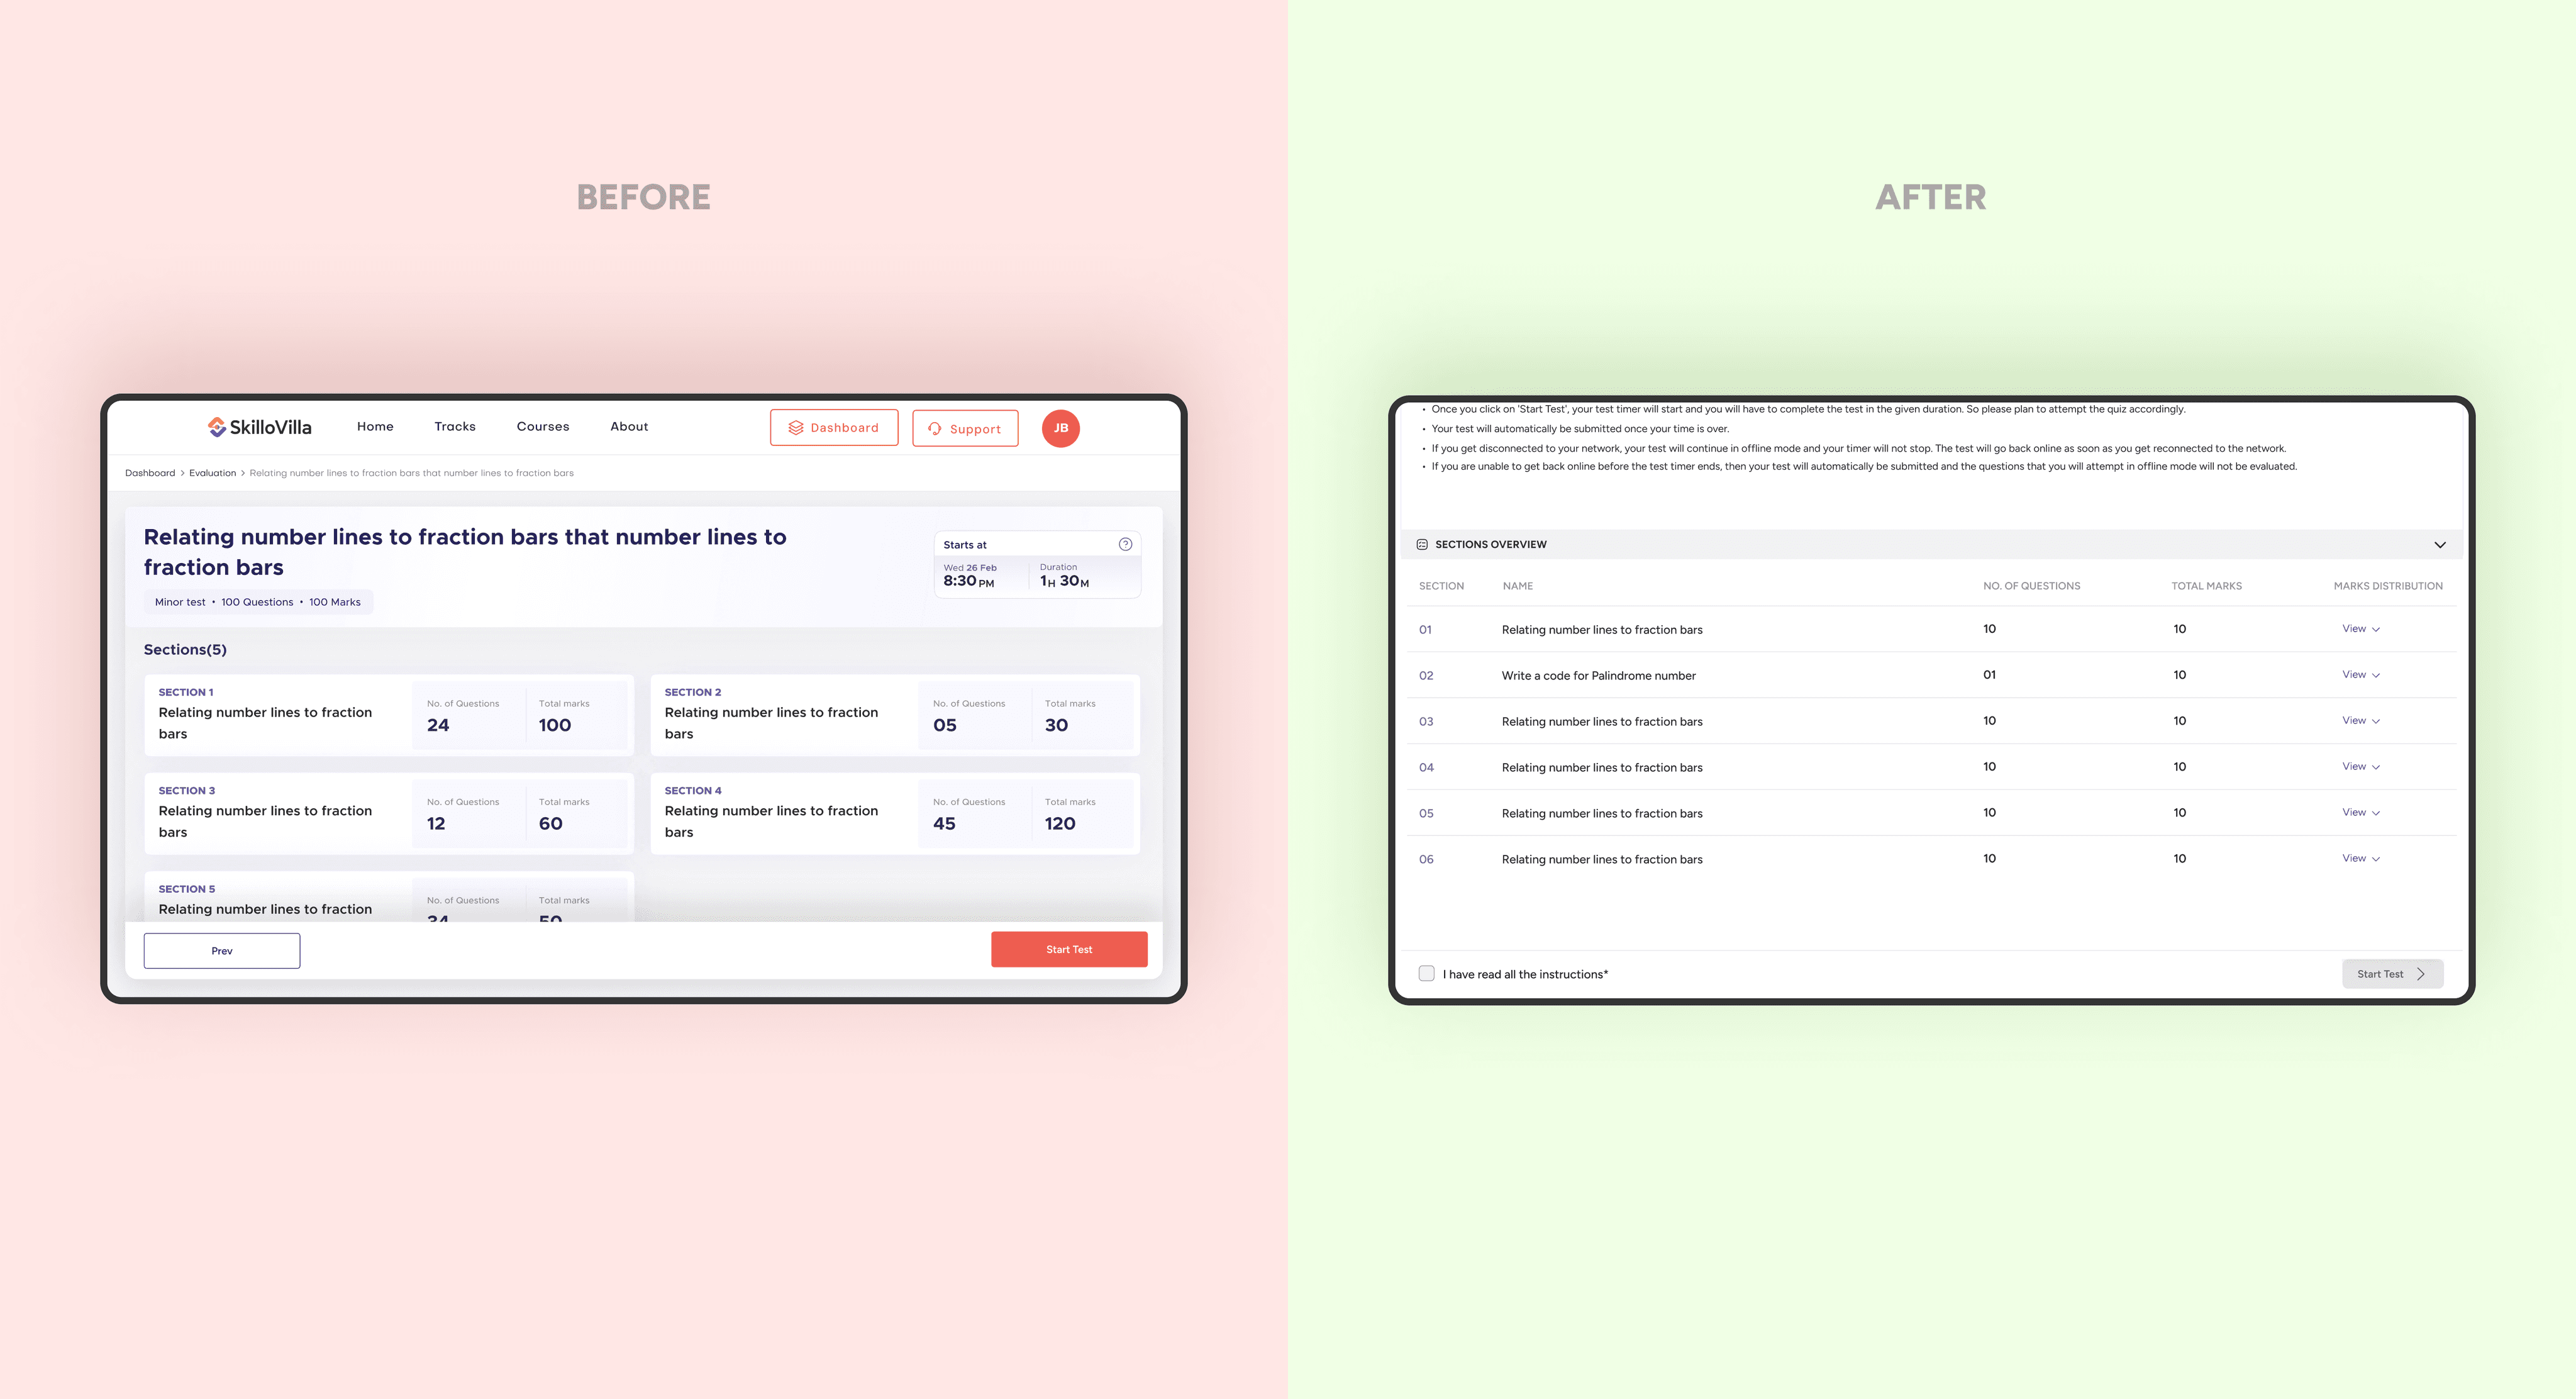The image size is (2576, 1399).
Task: Click the help icon in Starts at card
Action: click(1125, 544)
